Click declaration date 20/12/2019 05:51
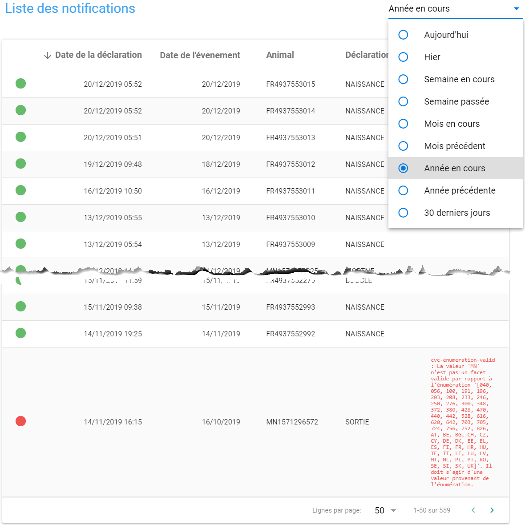The image size is (525, 525). 113,137
